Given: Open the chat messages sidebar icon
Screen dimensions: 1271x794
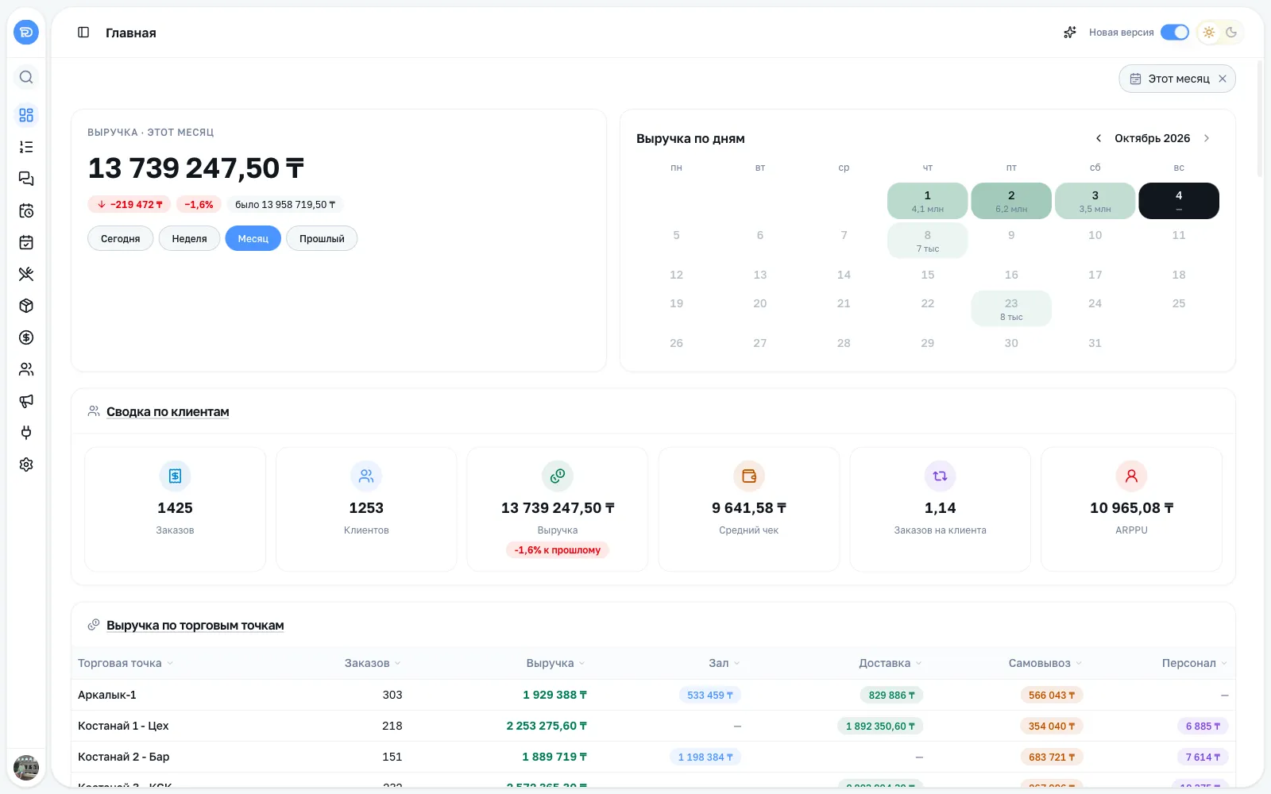Looking at the screenshot, I should 26,179.
